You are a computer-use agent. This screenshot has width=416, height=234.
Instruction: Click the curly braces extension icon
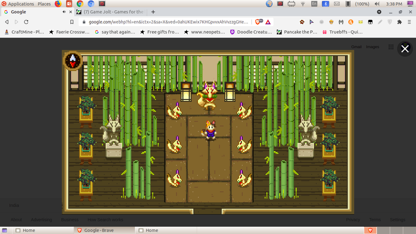(x=341, y=22)
